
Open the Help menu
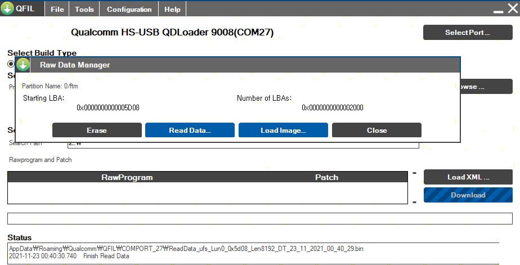(x=172, y=10)
